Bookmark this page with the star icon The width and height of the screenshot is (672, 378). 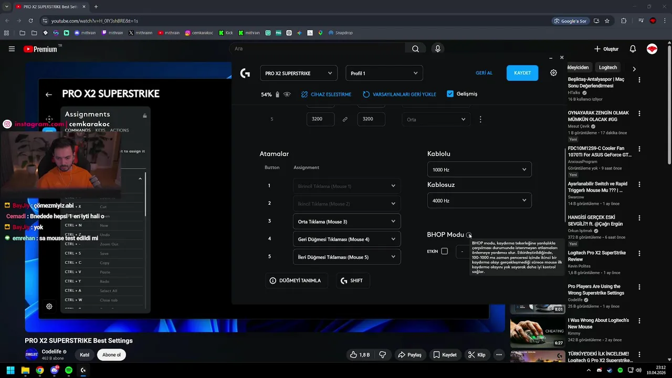point(607,21)
